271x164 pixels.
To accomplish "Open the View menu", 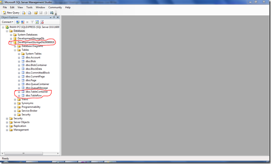I will (20, 8).
